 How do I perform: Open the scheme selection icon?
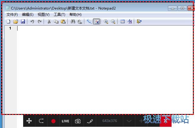(x=123, y=21)
